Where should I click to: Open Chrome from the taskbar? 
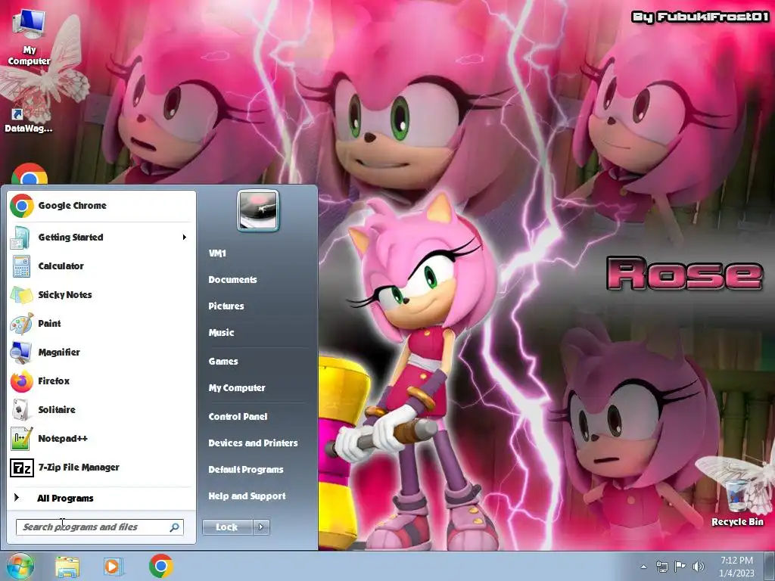pyautogui.click(x=160, y=566)
